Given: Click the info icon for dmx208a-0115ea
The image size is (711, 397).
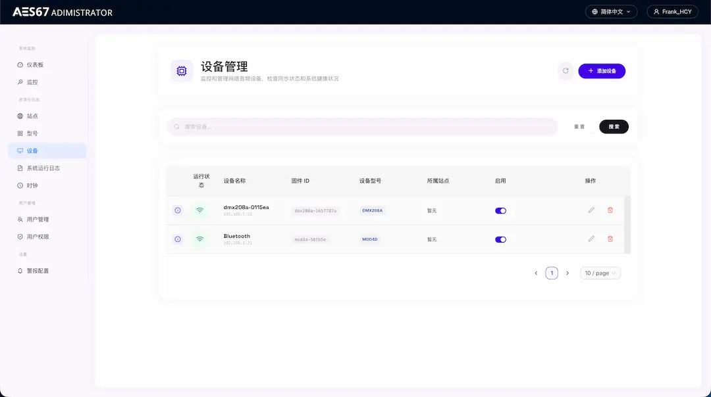Looking at the screenshot, I should [x=178, y=210].
